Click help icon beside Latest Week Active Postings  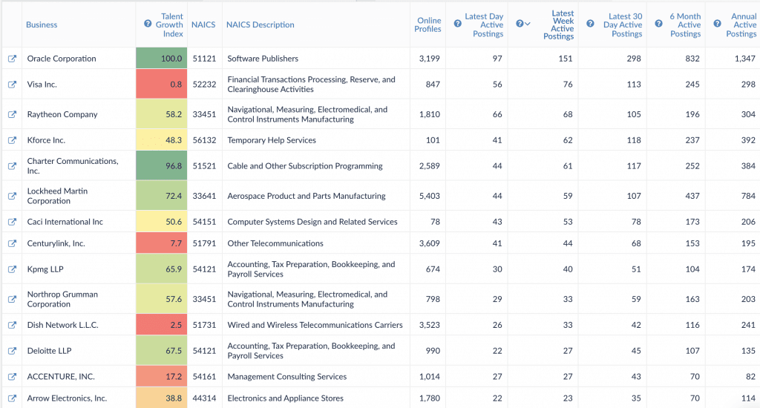(x=520, y=24)
